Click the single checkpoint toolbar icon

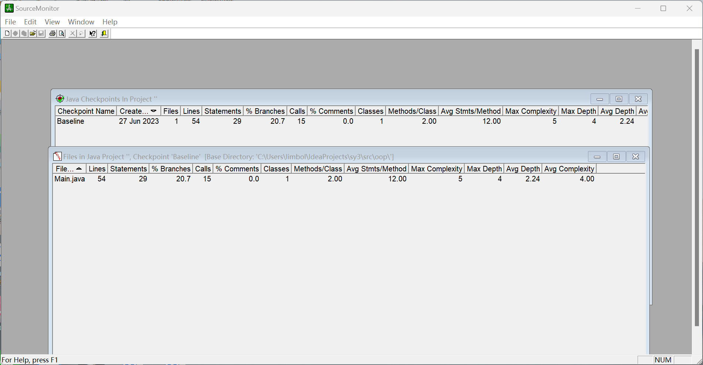[16, 34]
